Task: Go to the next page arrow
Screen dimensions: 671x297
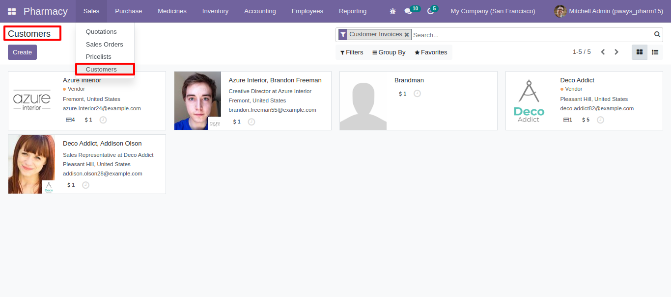Action: click(616, 52)
